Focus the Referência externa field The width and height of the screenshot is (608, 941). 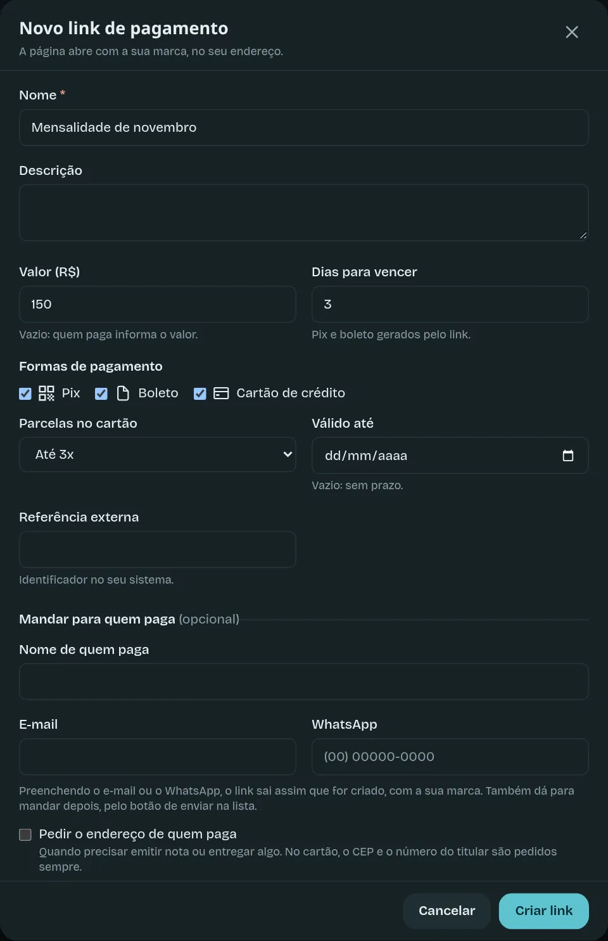click(x=158, y=549)
